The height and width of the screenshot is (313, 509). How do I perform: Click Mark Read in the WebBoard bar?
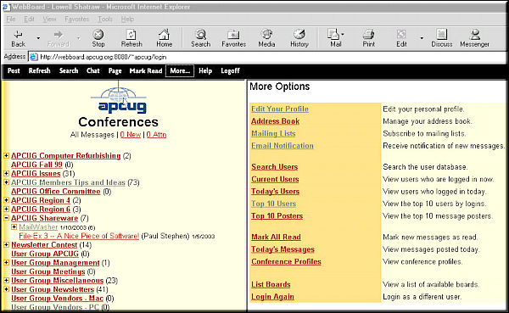(146, 70)
